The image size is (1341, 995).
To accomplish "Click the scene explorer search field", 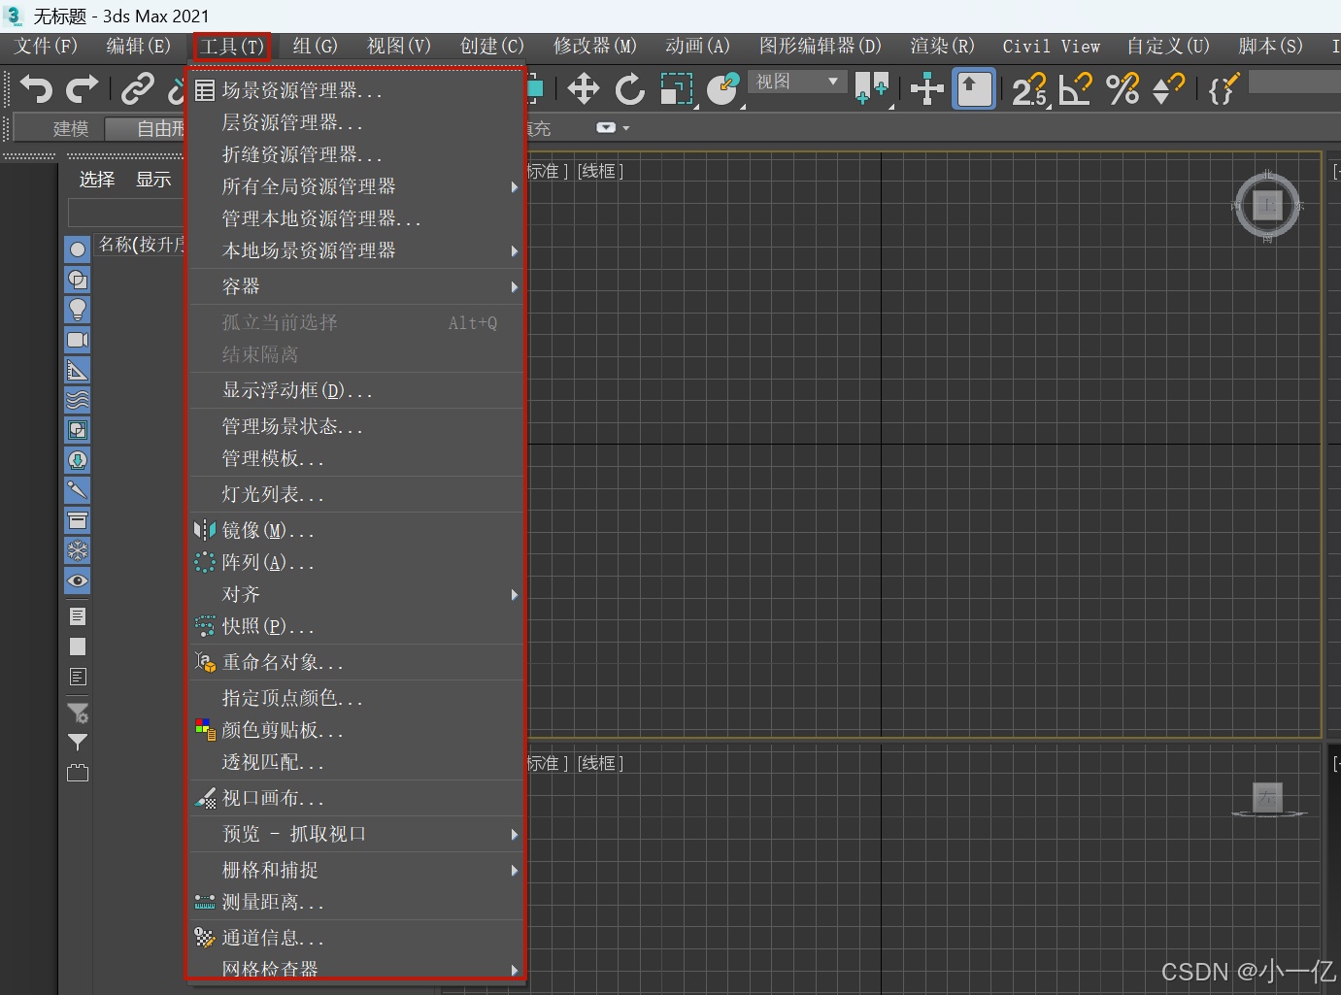I will [x=126, y=213].
